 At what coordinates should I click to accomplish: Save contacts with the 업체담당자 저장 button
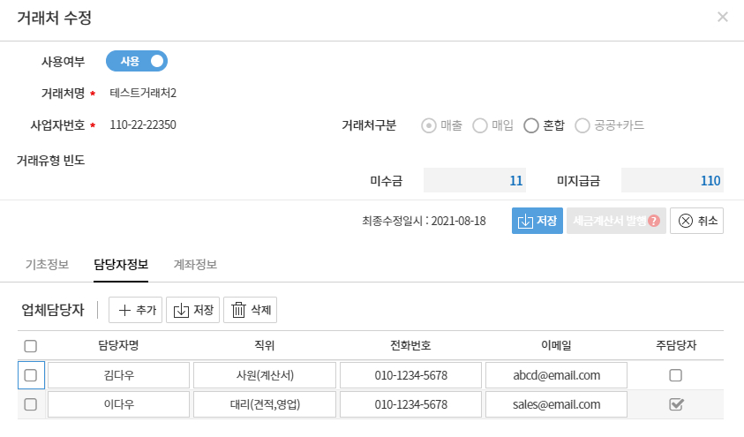[192, 310]
